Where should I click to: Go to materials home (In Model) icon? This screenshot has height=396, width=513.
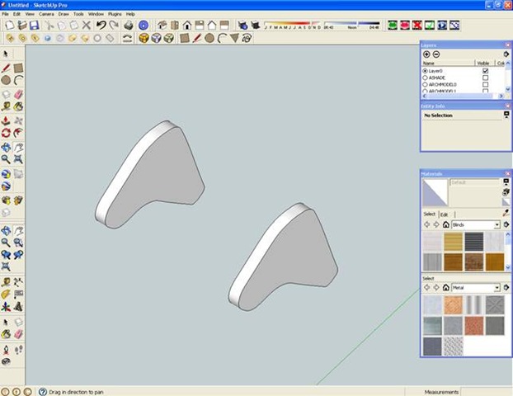pos(445,224)
